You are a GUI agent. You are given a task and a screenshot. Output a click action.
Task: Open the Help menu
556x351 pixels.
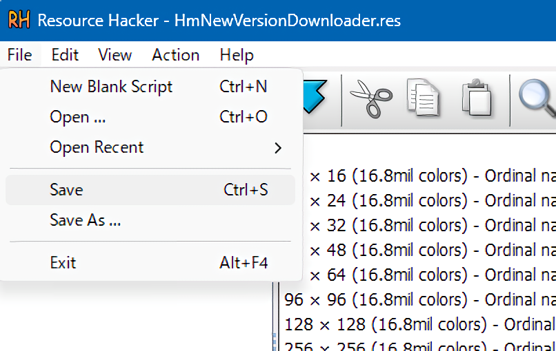[237, 55]
